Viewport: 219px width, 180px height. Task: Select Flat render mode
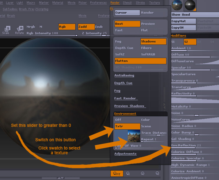click(144, 30)
